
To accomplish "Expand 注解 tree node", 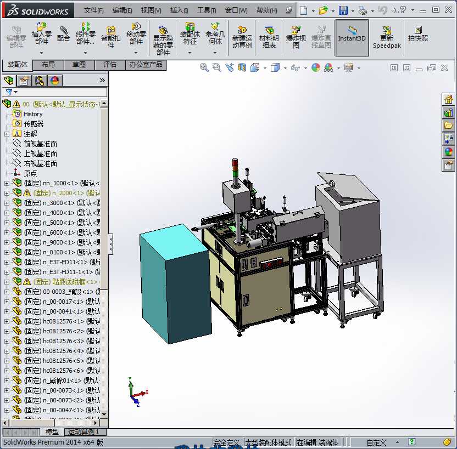I will pos(7,134).
